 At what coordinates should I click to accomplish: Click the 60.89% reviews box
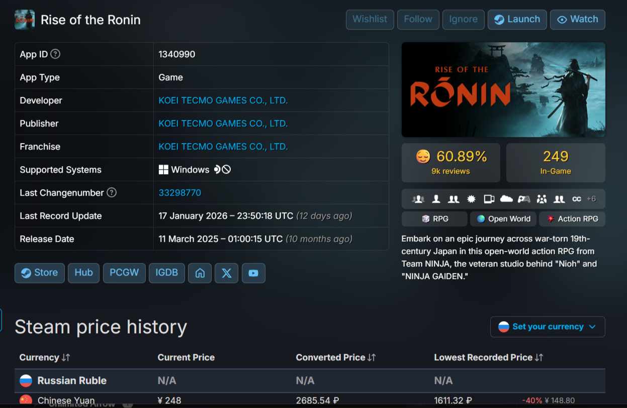[451, 163]
